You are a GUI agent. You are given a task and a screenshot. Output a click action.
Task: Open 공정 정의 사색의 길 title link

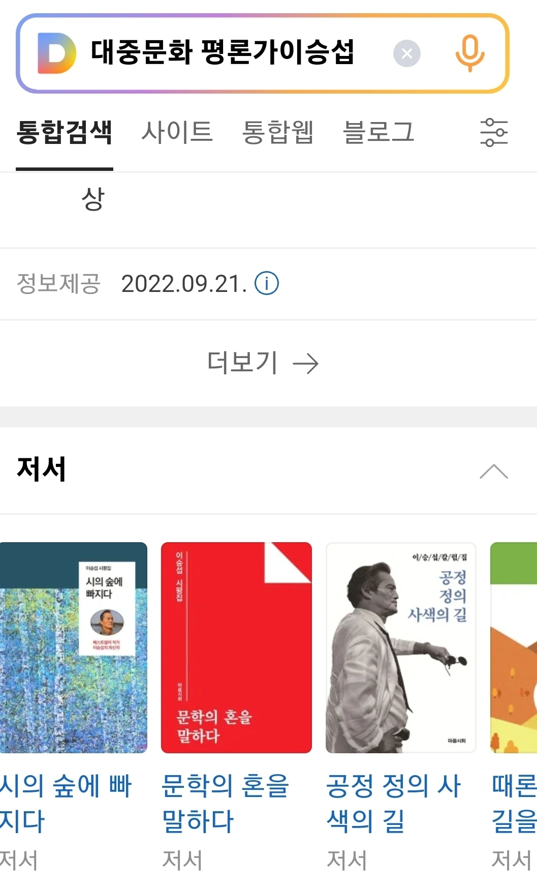pos(394,803)
